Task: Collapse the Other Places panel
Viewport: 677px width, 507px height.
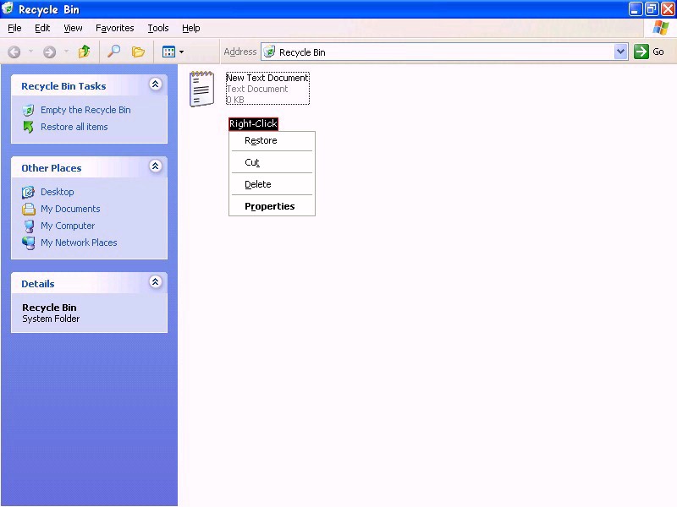Action: tap(156, 166)
